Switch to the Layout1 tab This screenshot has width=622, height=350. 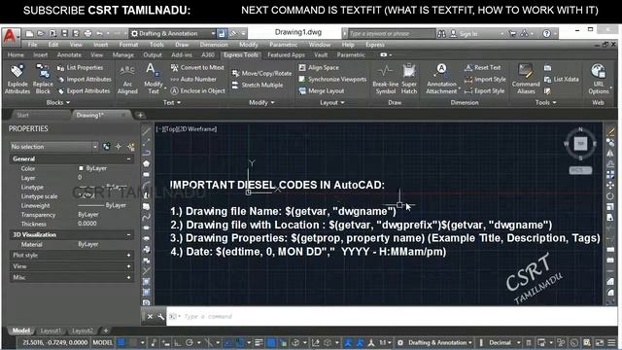51,331
